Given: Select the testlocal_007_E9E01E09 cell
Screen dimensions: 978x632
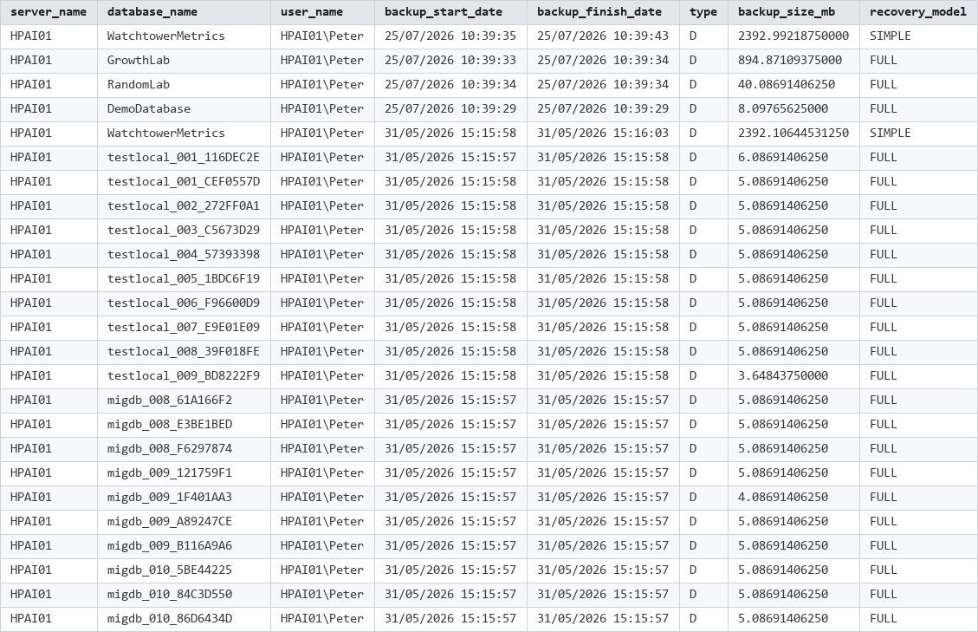Looking at the screenshot, I should [184, 327].
